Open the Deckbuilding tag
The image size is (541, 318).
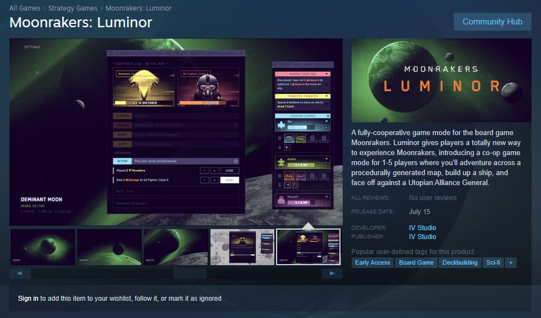[x=460, y=263]
